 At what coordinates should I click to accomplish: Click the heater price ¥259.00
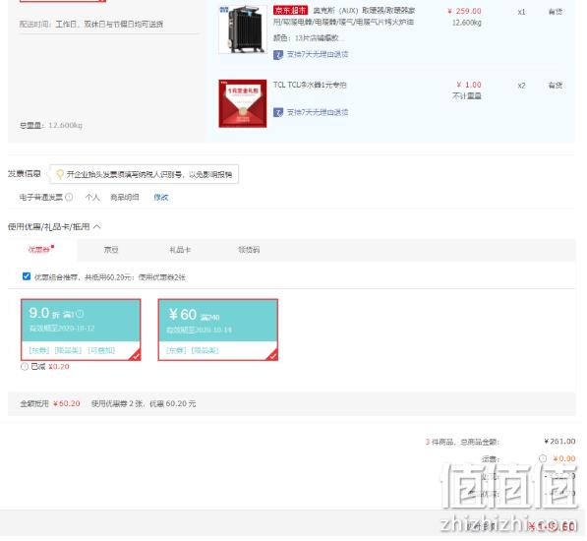click(464, 11)
